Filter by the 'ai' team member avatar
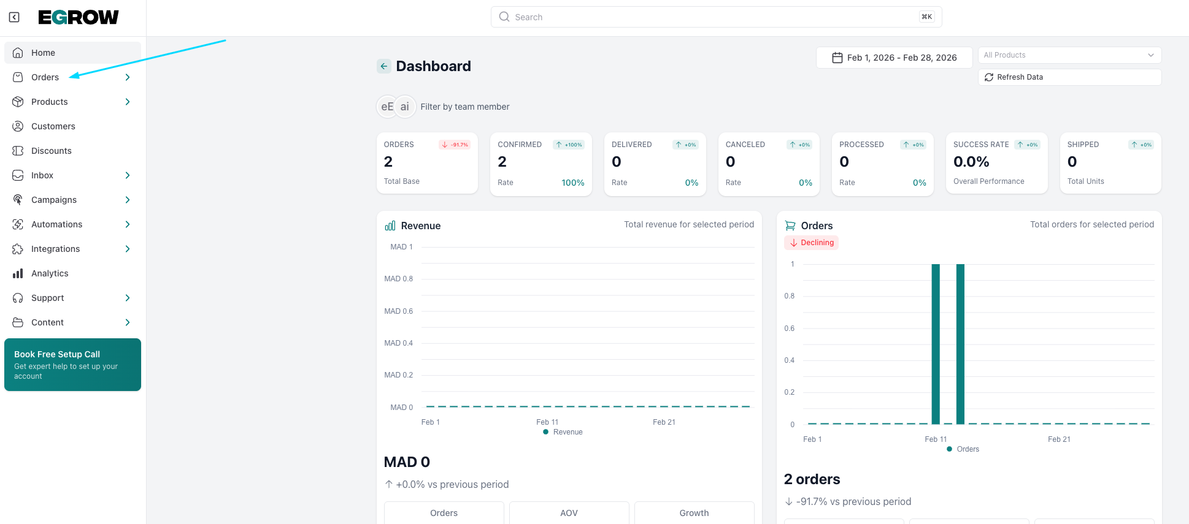 click(x=405, y=107)
